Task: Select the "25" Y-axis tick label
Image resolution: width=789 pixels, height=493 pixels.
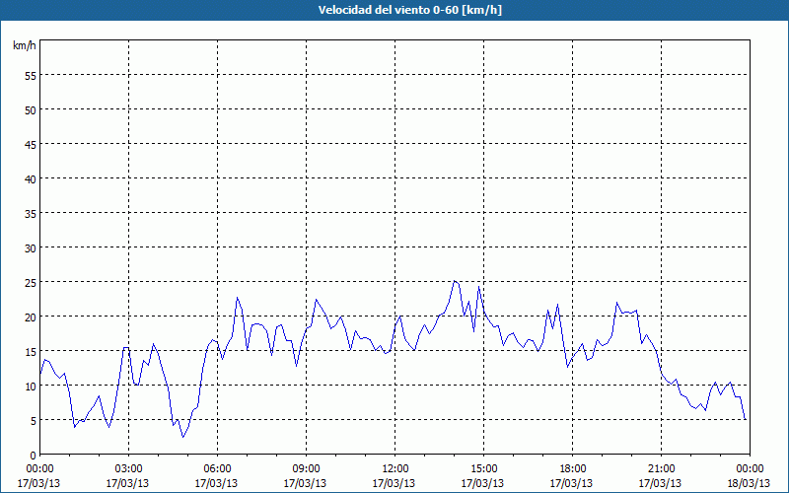Action: click(31, 282)
